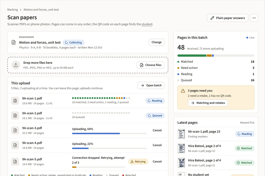265x176 pixels.
Task: Click the batch pages stacked progress bar
Action: point(216,55)
